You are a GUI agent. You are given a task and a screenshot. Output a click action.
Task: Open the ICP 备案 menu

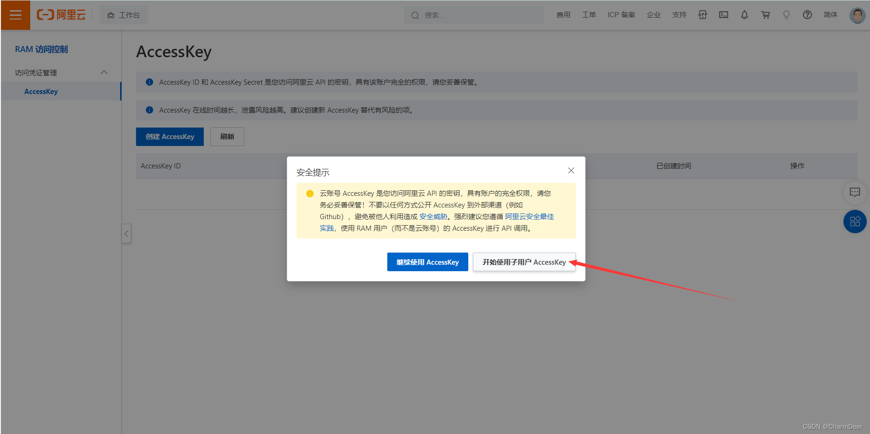(x=621, y=15)
